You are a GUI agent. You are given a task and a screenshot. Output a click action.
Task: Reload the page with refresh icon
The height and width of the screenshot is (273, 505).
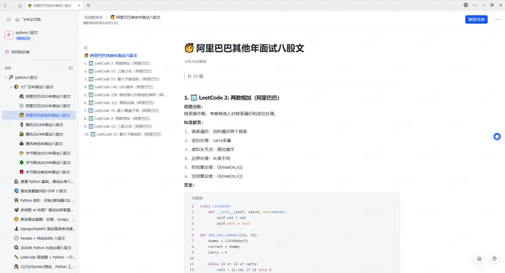20,6
